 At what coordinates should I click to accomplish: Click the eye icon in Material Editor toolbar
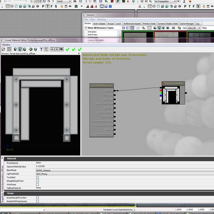(x=61, y=49)
